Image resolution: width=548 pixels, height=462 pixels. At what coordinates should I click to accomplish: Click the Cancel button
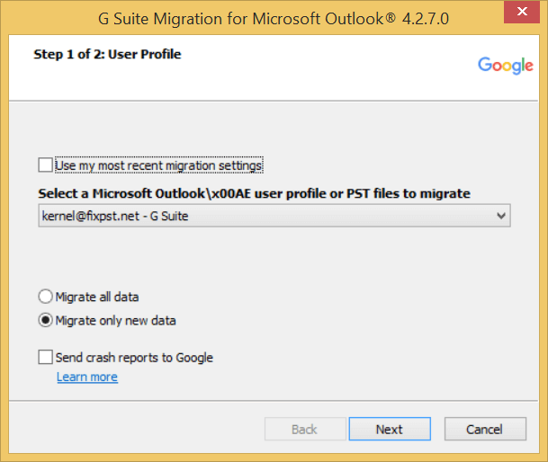pyautogui.click(x=485, y=429)
